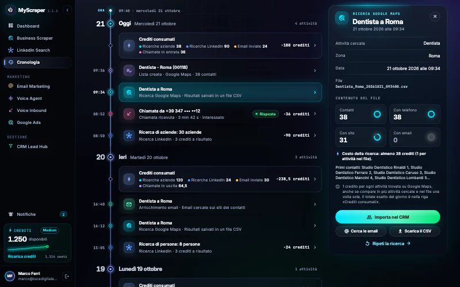Click the Con telefono 38 ring indicator
The image size is (460, 287).
click(431, 114)
